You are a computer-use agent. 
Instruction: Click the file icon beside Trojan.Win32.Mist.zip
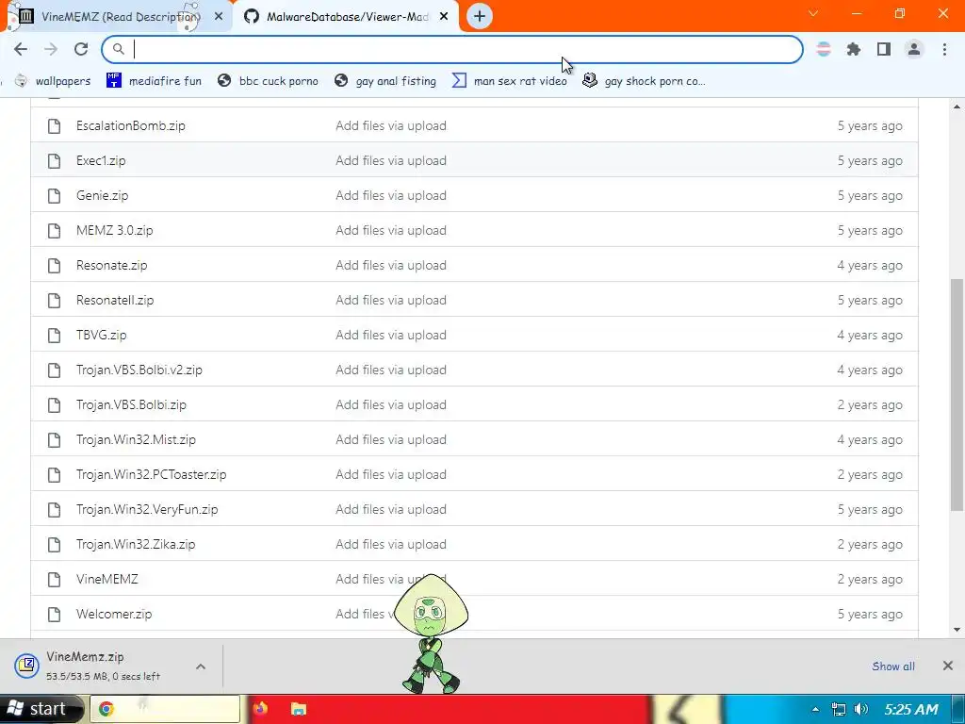tap(54, 440)
